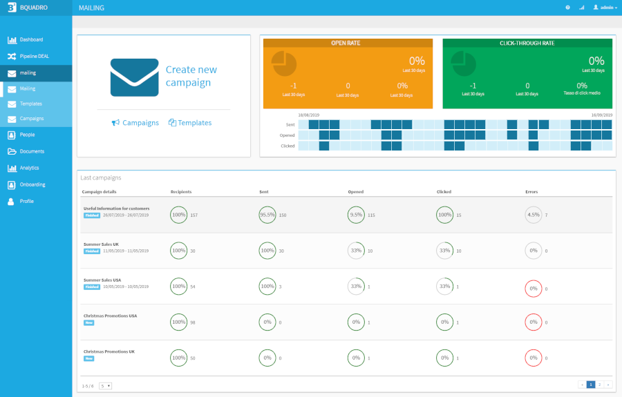
Task: Click New badge on Christmas Promotions UK
Action: [x=89, y=358]
